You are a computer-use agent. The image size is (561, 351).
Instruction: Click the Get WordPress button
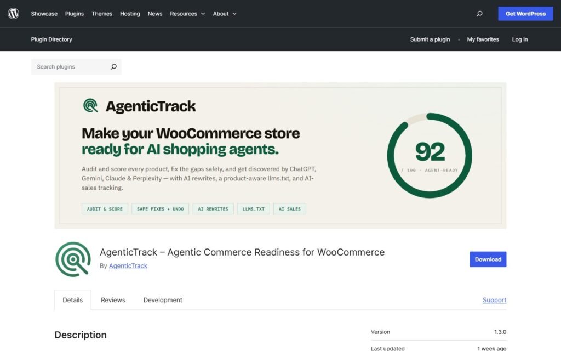[x=525, y=14]
